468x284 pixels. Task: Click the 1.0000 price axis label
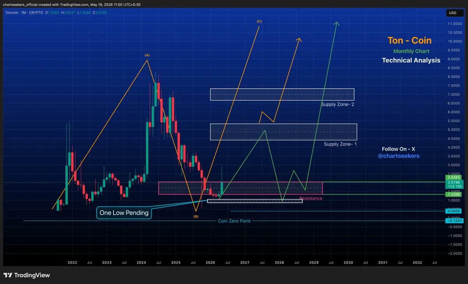tap(453, 201)
